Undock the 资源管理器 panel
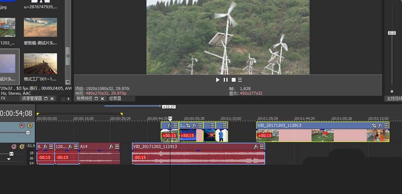This screenshot has width=402, height=194. (x=46, y=98)
